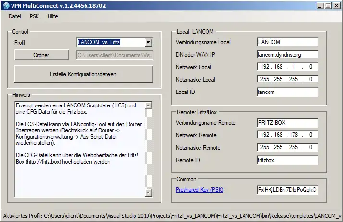Click the DN oder WAN-IP field
Screen dimensions: 343x222
point(287,55)
